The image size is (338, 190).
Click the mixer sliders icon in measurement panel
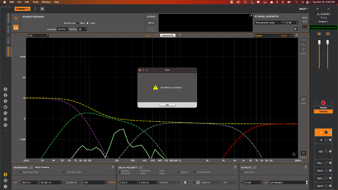[16, 18]
